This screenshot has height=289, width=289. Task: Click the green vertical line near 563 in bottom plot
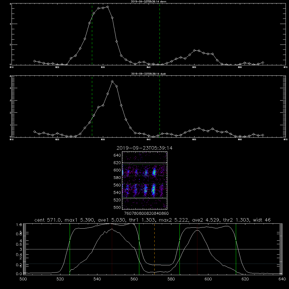[x=139, y=249]
